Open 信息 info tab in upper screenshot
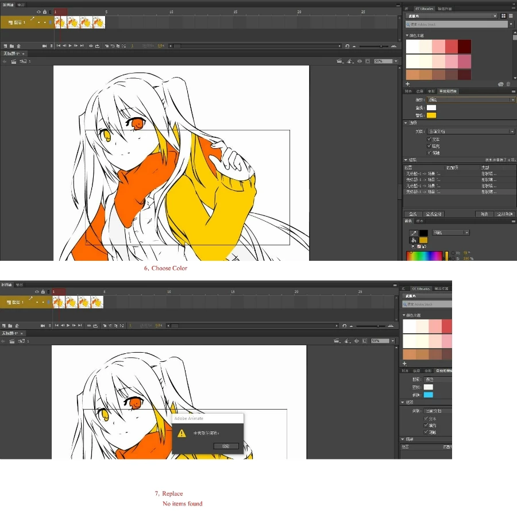517x517 pixels. tap(420, 91)
